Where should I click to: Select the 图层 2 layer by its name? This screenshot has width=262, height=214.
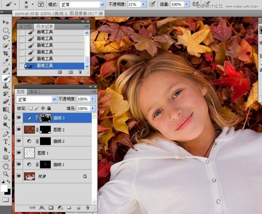click(x=59, y=130)
